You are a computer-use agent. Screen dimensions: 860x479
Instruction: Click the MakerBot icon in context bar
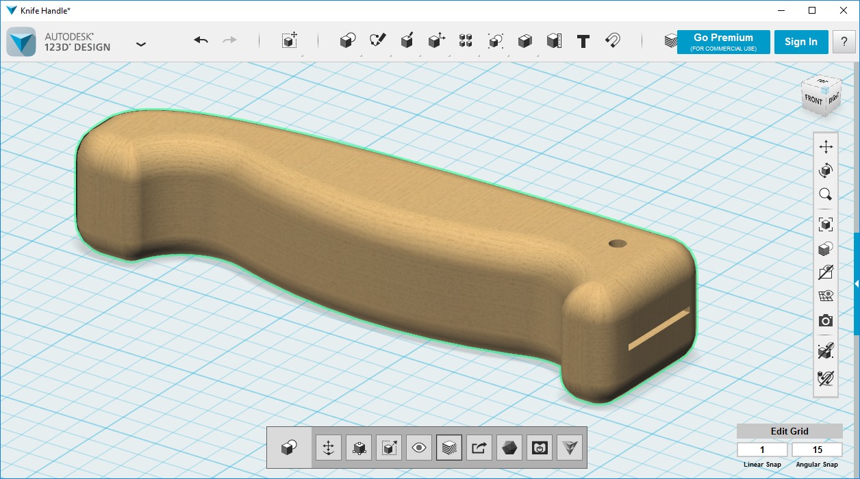click(539, 448)
